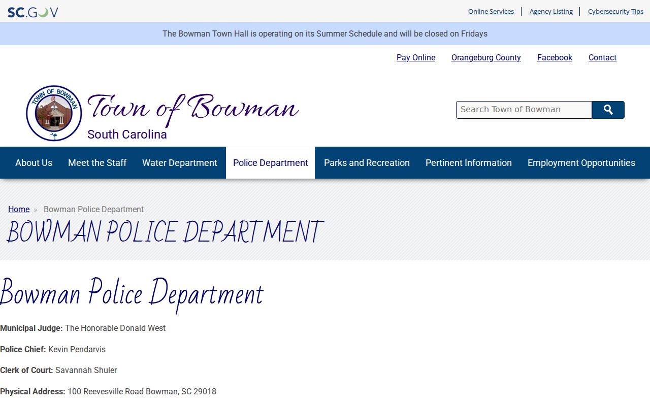Viewport: 650px width, 406px height.
Task: Select the About Us menu item
Action: (x=34, y=163)
